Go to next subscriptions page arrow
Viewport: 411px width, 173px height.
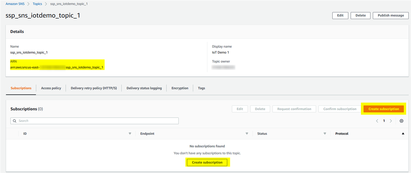click(x=391, y=121)
